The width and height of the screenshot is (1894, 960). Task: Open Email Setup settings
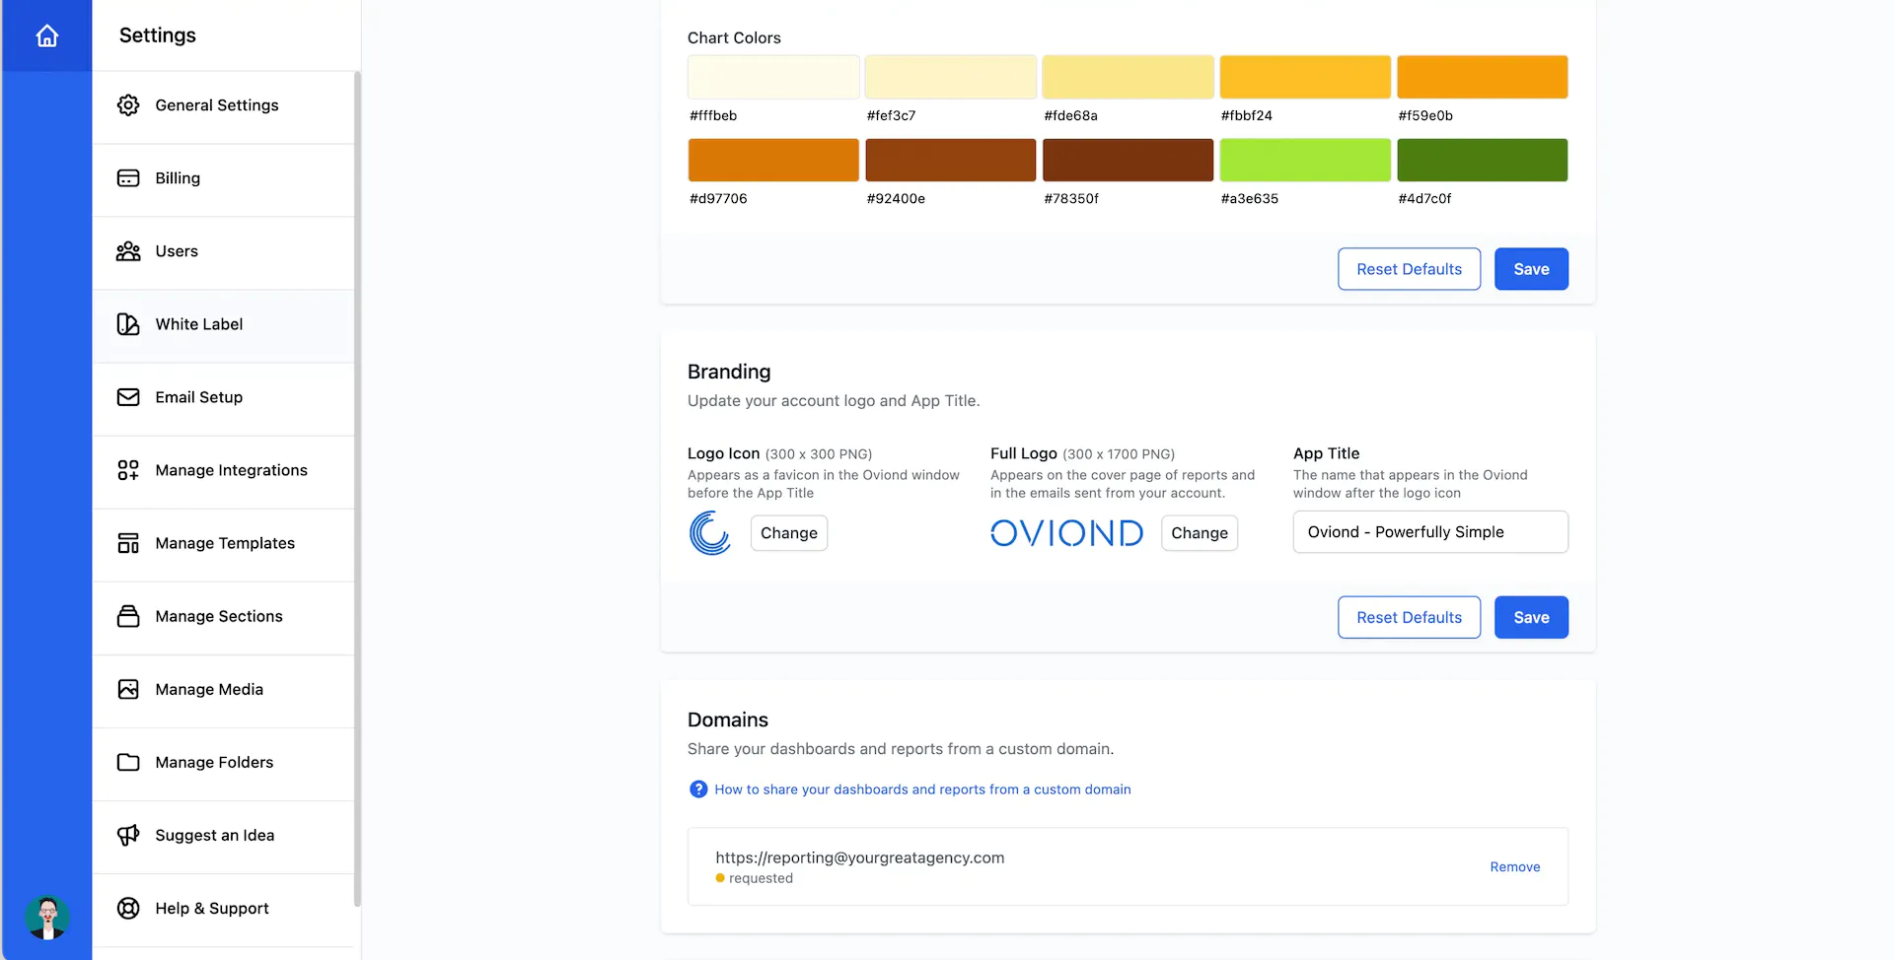pyautogui.click(x=224, y=397)
